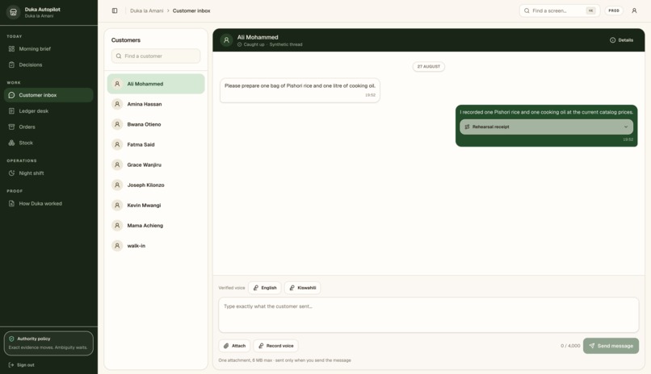
Task: Choose English verified voice
Action: 265,288
